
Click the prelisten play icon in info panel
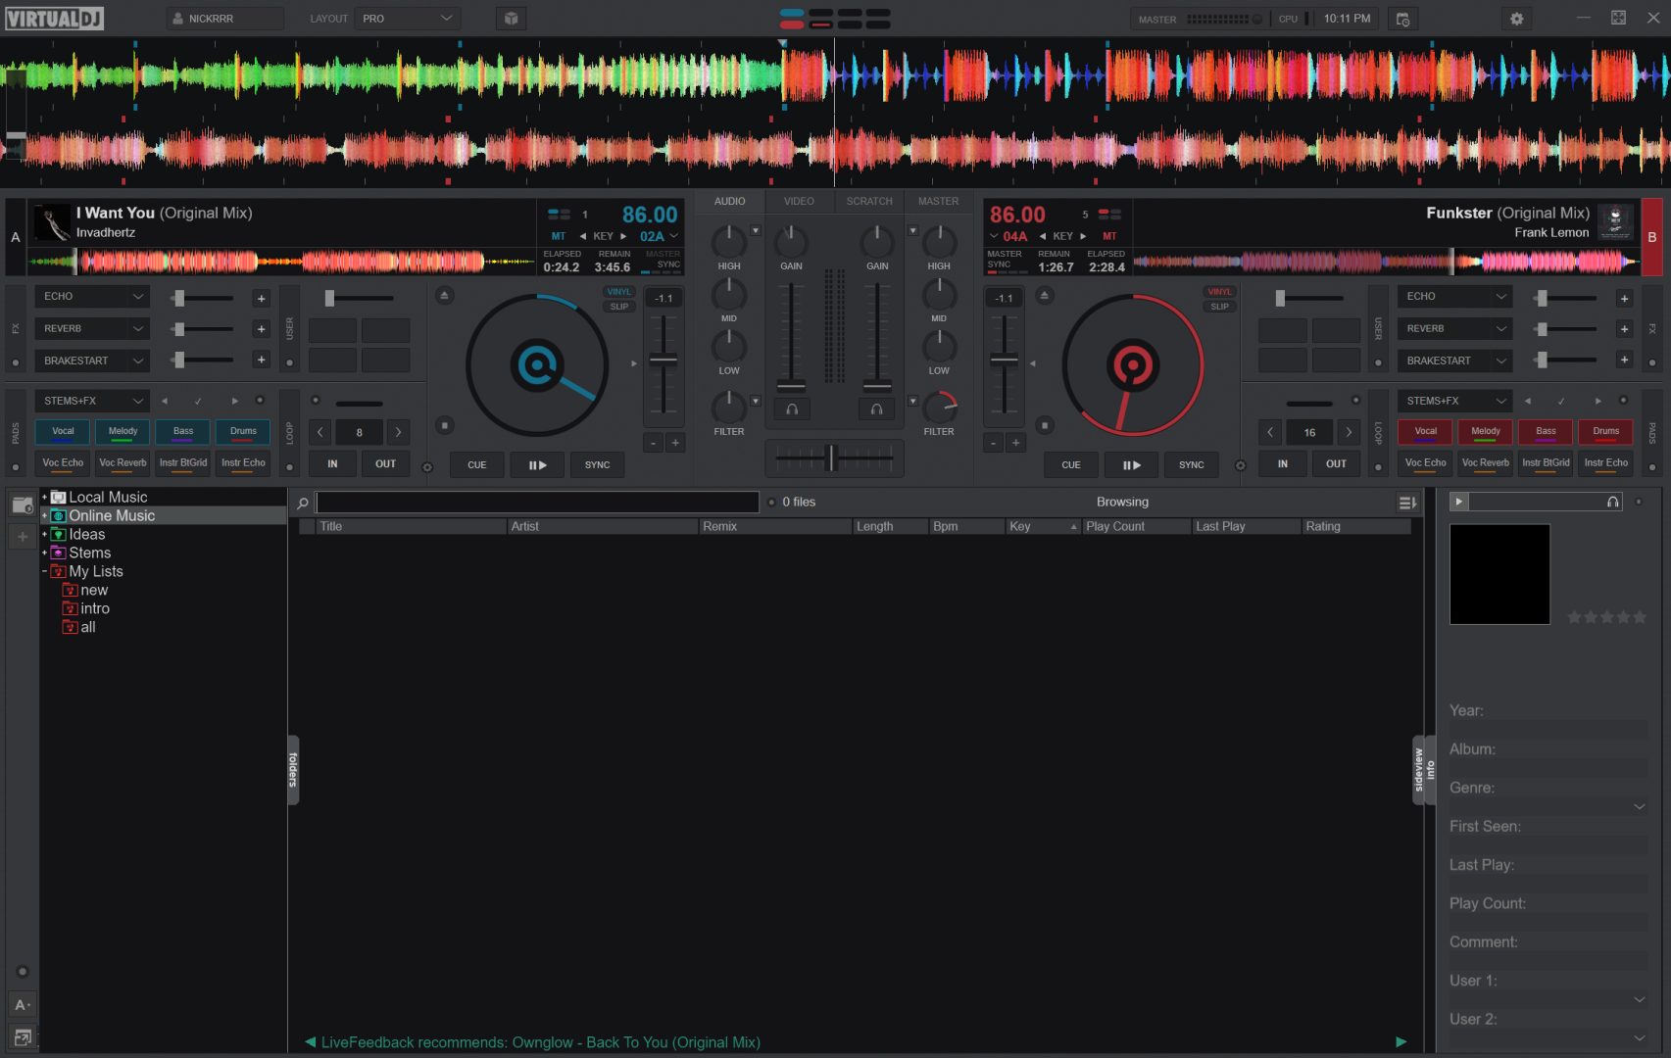1458,502
